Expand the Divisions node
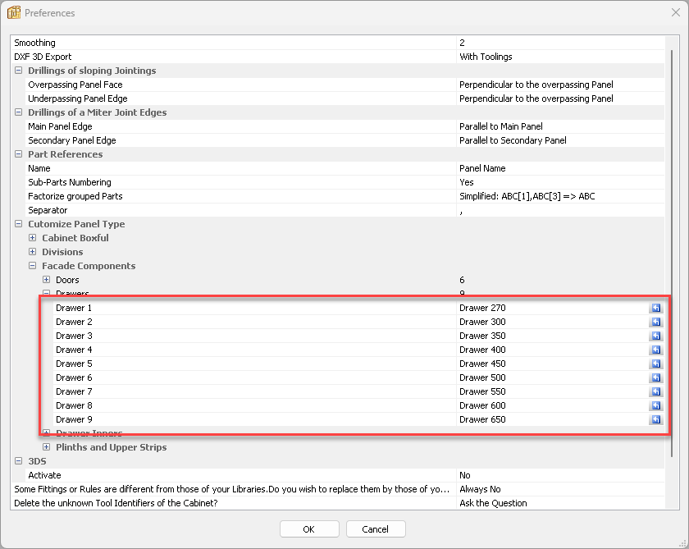 pos(33,252)
